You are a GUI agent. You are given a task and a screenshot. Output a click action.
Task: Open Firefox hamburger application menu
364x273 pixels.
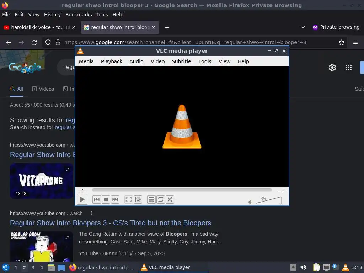(355, 42)
